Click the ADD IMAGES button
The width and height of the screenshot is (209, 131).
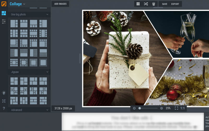click(60, 4)
